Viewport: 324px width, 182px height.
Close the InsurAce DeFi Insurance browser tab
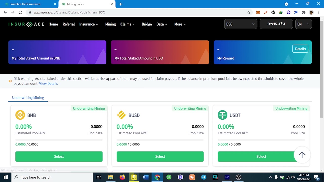coord(55,4)
